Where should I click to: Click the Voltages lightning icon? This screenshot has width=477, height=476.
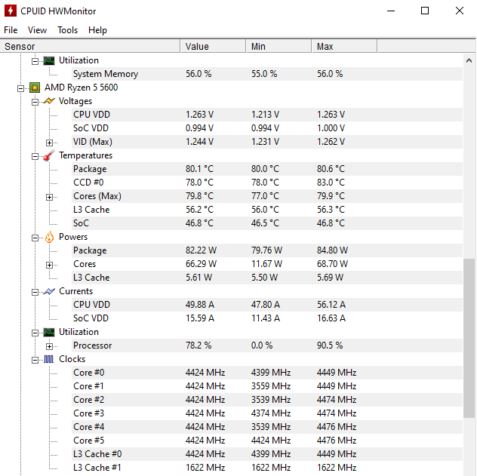tap(49, 101)
